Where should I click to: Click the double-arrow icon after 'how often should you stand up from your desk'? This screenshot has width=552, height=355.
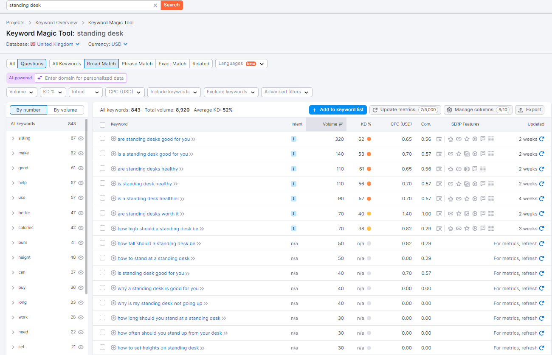click(226, 333)
